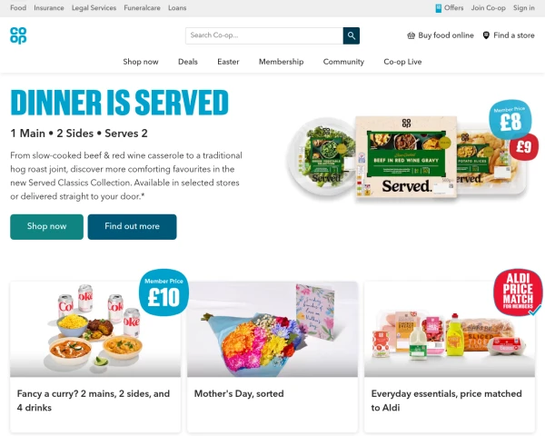Click the magnifying glass search button
The height and width of the screenshot is (436, 545).
click(352, 35)
